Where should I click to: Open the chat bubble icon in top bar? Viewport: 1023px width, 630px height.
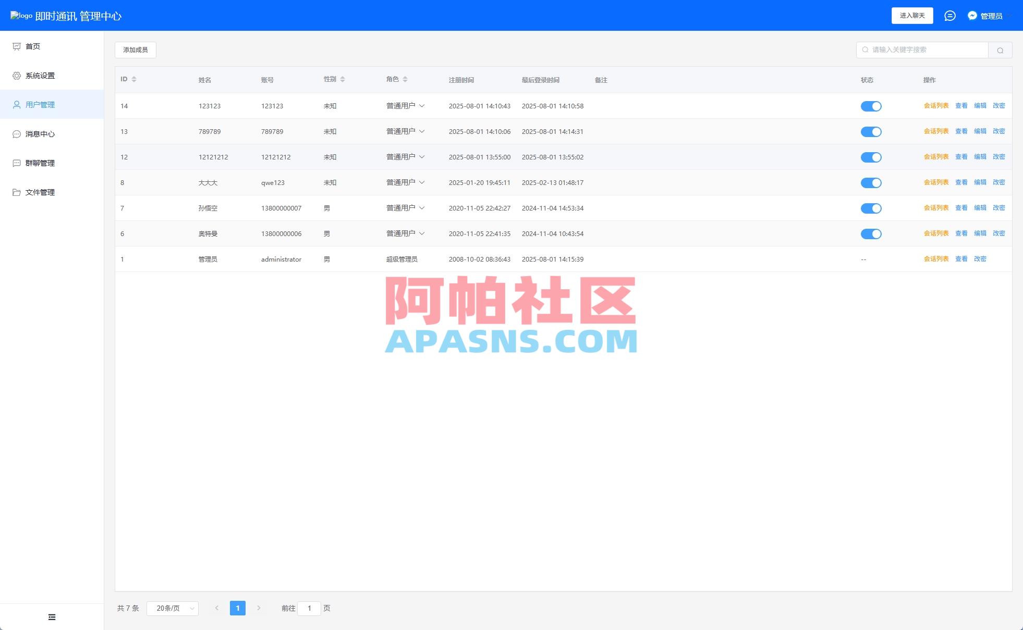pyautogui.click(x=950, y=15)
